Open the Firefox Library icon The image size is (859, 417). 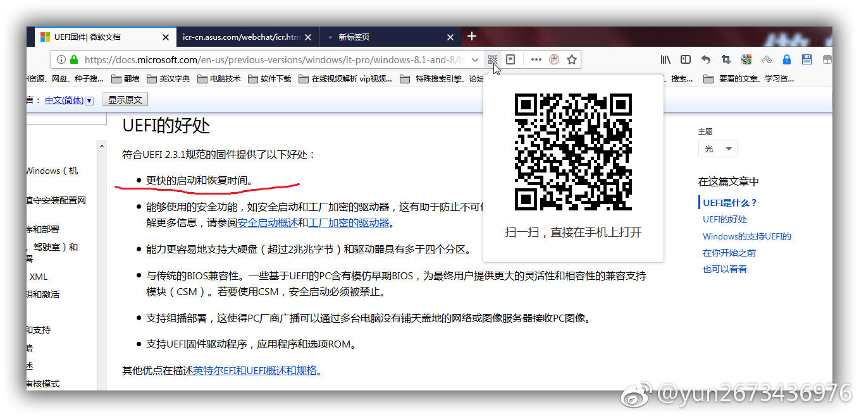(x=665, y=59)
